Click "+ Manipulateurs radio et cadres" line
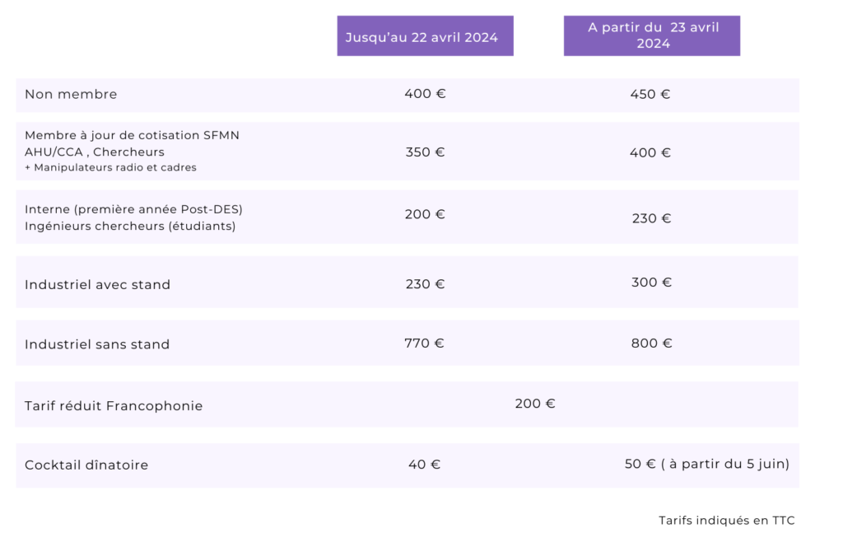843x547 pixels. click(110, 167)
